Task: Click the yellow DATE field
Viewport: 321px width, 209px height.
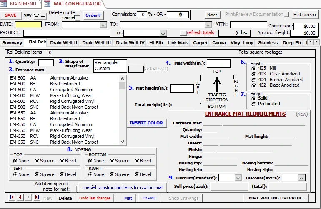Action: point(28,25)
